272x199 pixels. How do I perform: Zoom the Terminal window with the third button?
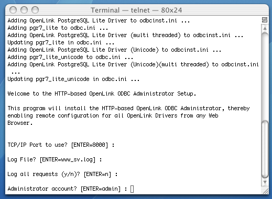click(35, 10)
